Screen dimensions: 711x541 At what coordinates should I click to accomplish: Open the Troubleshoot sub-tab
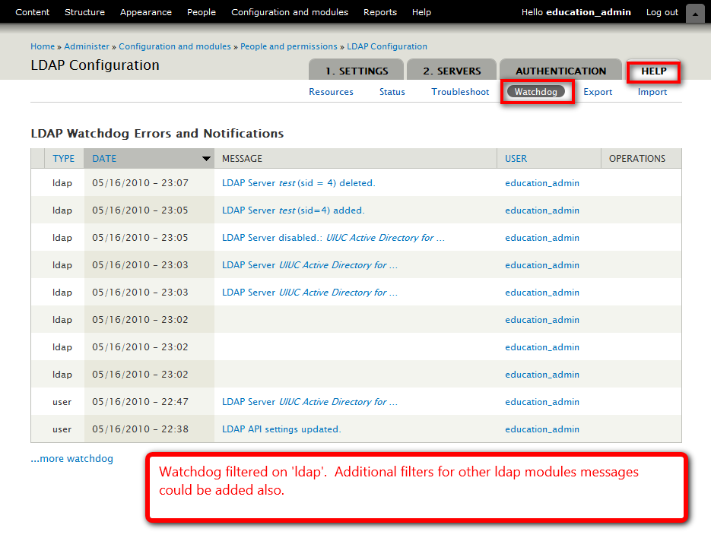coord(460,92)
